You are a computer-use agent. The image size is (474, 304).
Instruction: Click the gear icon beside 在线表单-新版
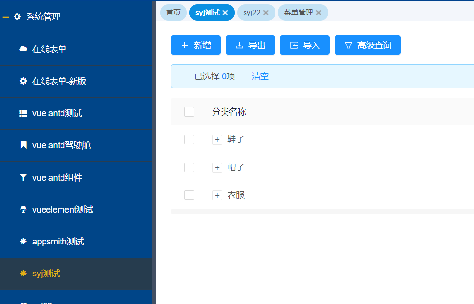23,81
